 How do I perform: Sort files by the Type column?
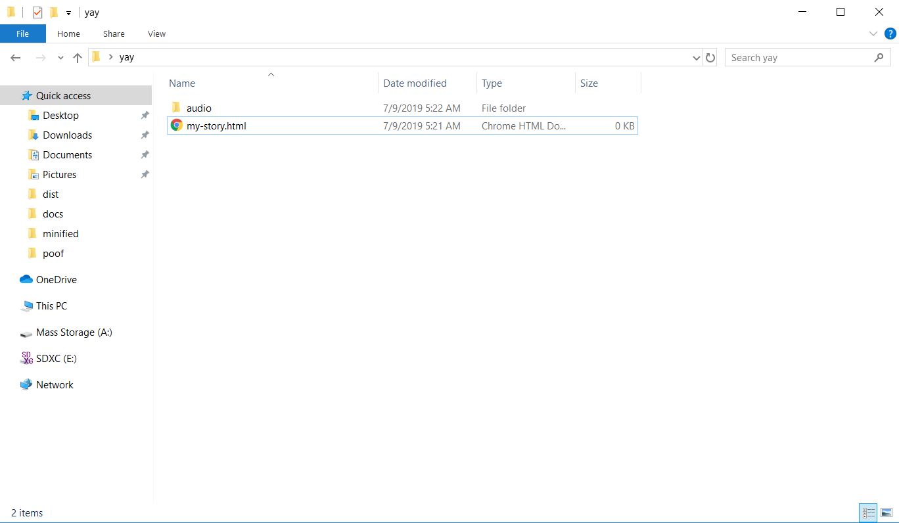tap(492, 83)
